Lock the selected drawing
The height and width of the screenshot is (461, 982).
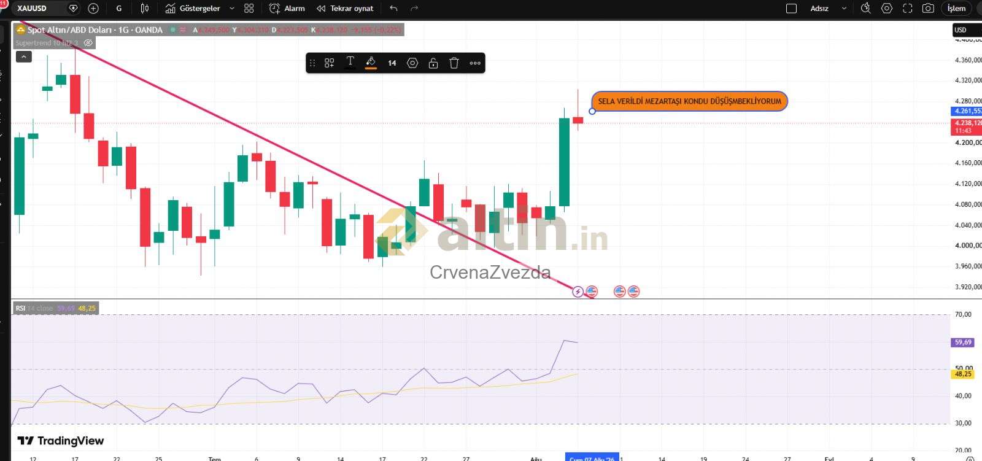pos(433,63)
